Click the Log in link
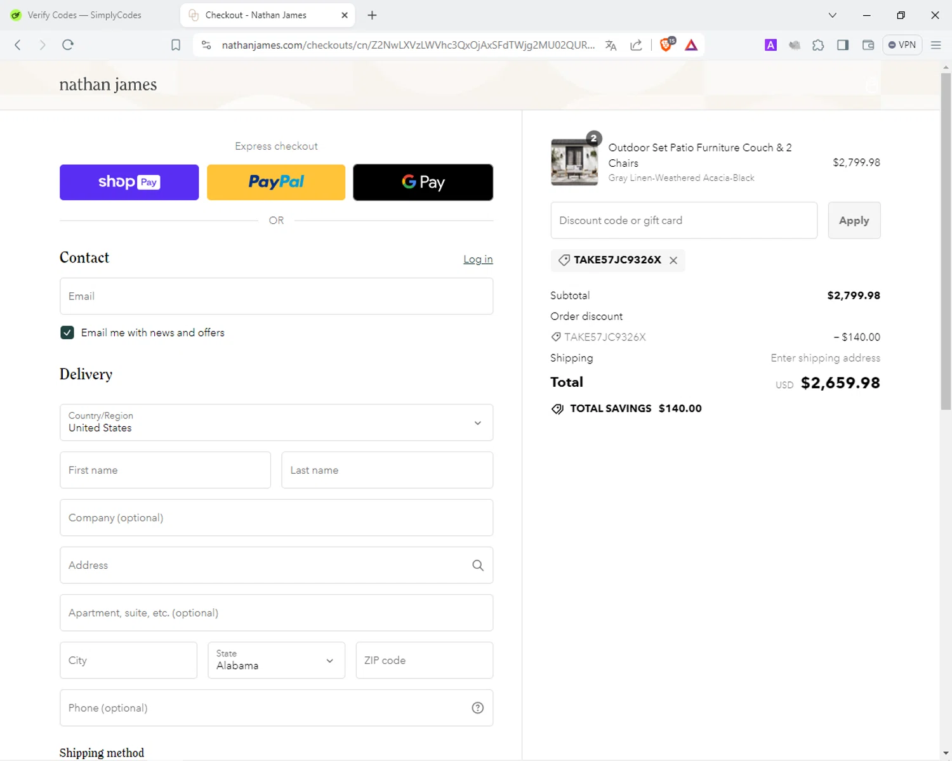Viewport: 952px width, 761px height. click(478, 259)
